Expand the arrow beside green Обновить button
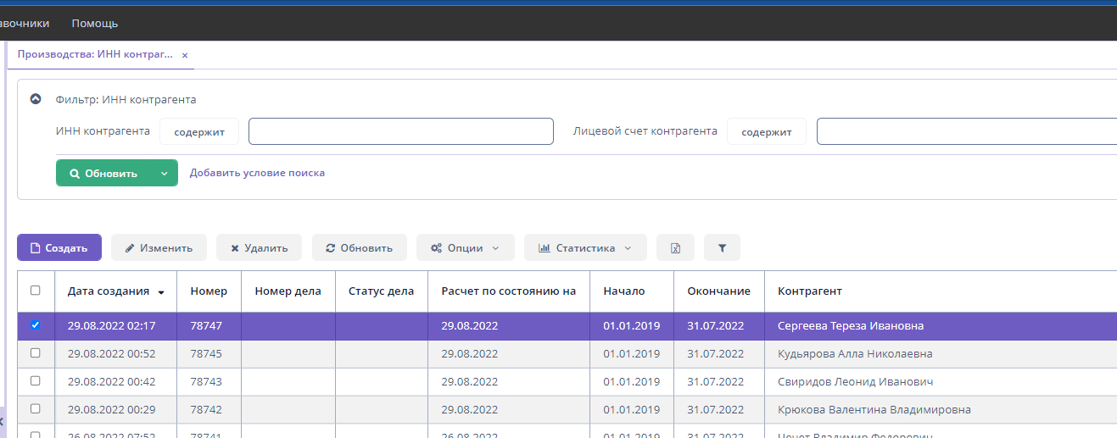This screenshot has height=438, width=1117. click(165, 173)
